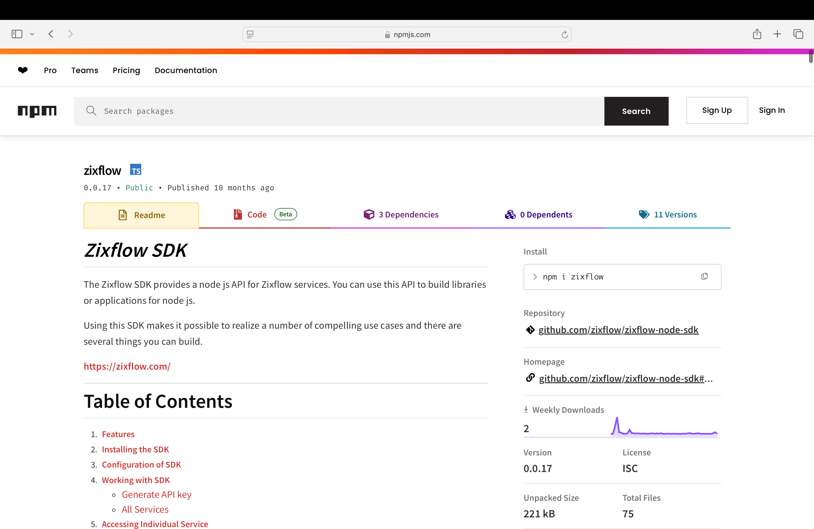Click the npm logo
The height and width of the screenshot is (529, 814).
point(37,111)
